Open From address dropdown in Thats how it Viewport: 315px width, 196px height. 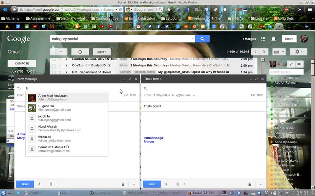(194, 96)
